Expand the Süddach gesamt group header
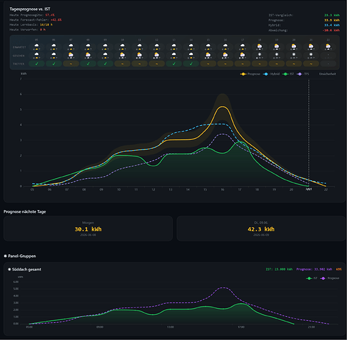Viewport: 347px width, 340px height. tap(24, 269)
